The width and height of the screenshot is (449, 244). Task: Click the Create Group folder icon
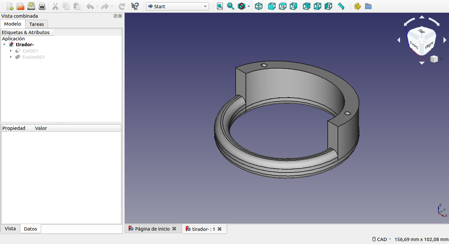click(x=368, y=6)
